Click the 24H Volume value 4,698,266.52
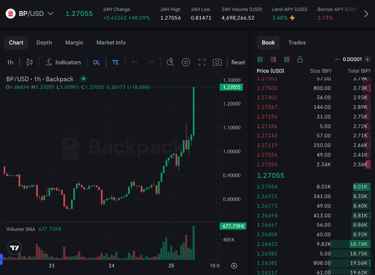375x275 pixels. 238,18
